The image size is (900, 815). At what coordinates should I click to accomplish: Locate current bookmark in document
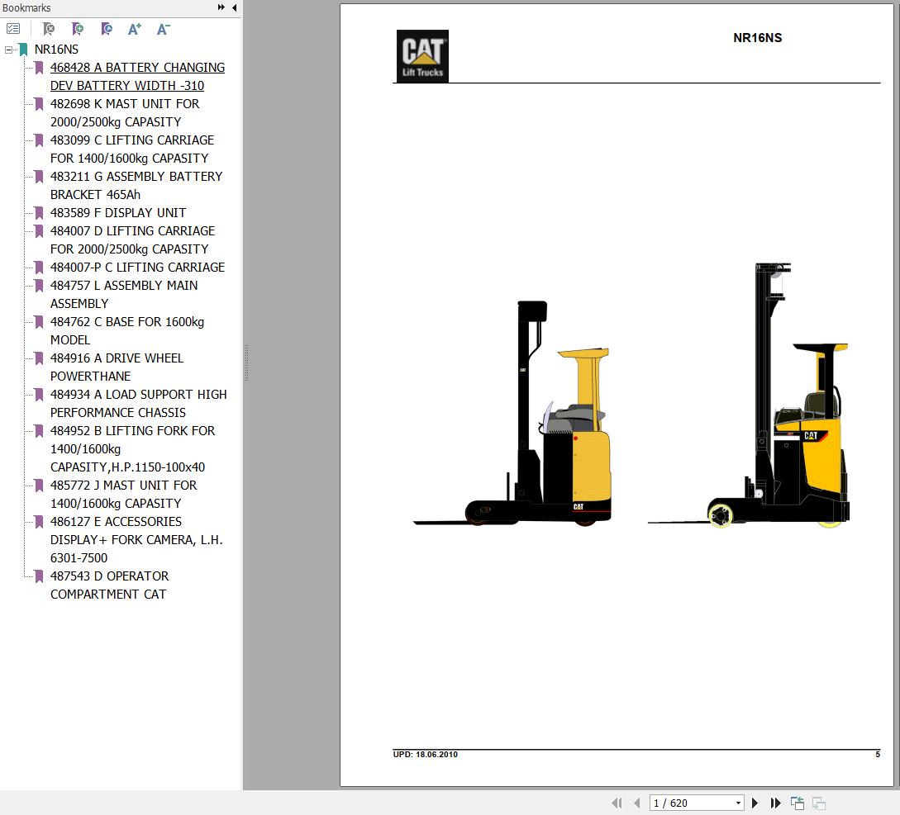[107, 29]
